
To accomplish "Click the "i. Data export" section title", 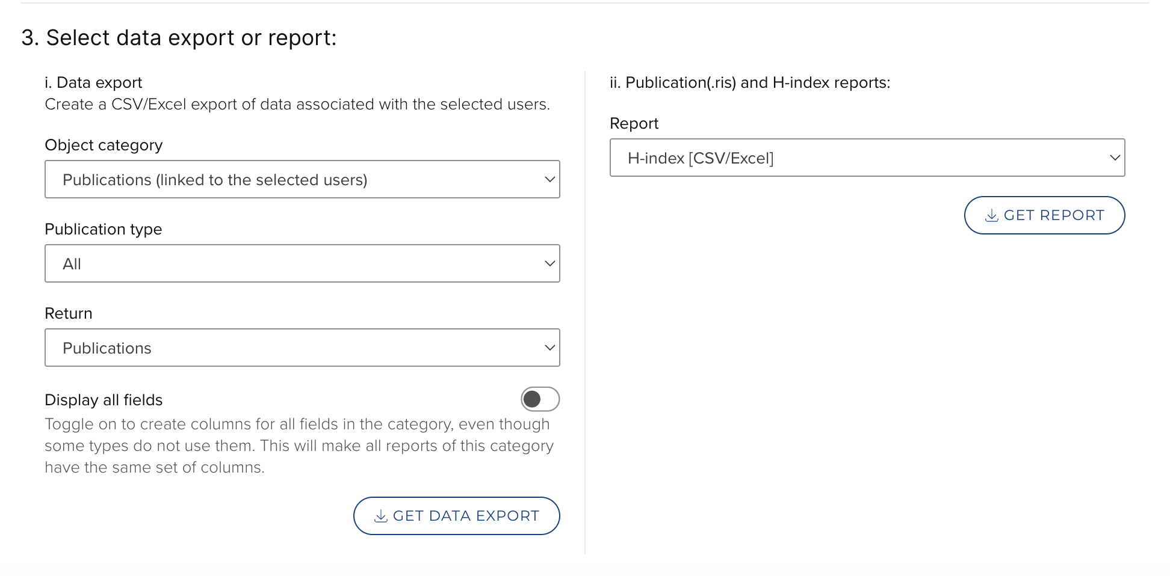I will coord(93,82).
